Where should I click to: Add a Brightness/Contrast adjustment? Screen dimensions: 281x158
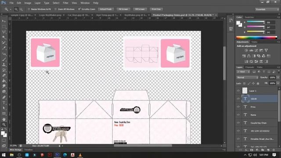[246, 50]
